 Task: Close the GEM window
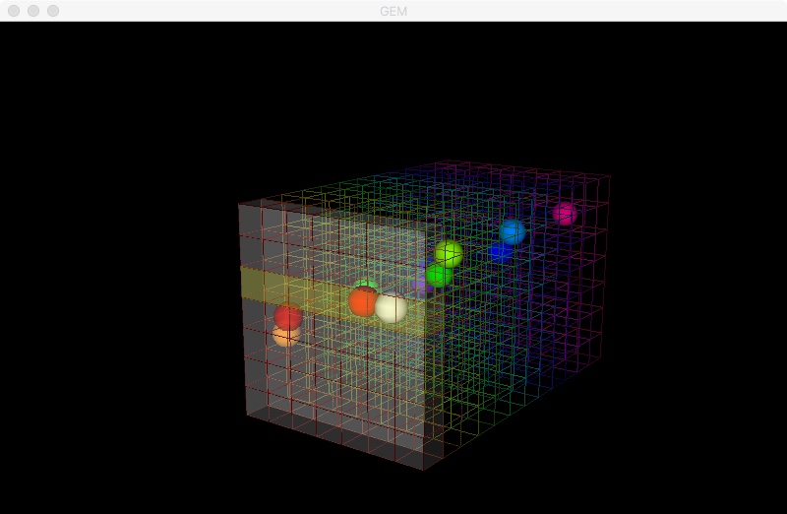(x=14, y=11)
